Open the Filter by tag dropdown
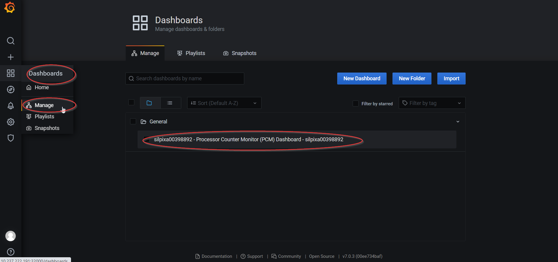 (432, 103)
